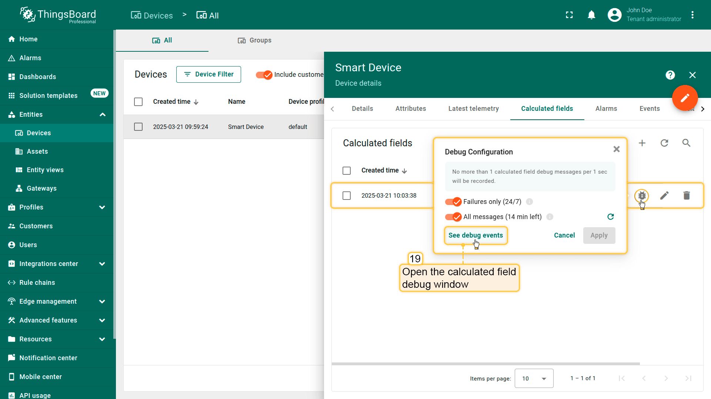Open items per page dropdown

pos(534,378)
